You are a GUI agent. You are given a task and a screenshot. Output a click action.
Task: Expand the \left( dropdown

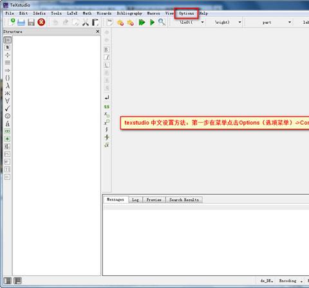pyautogui.click(x=202, y=22)
